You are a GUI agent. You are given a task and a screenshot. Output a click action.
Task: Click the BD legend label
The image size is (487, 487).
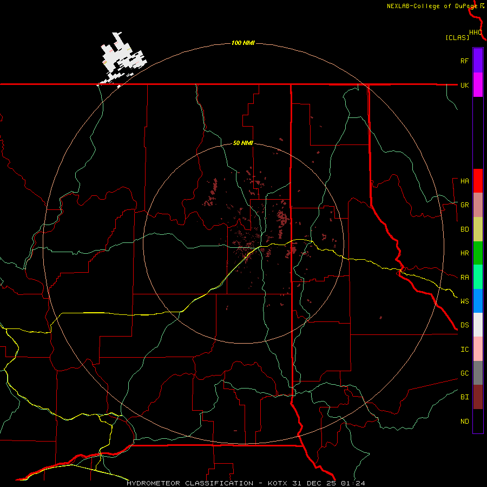[x=464, y=229]
